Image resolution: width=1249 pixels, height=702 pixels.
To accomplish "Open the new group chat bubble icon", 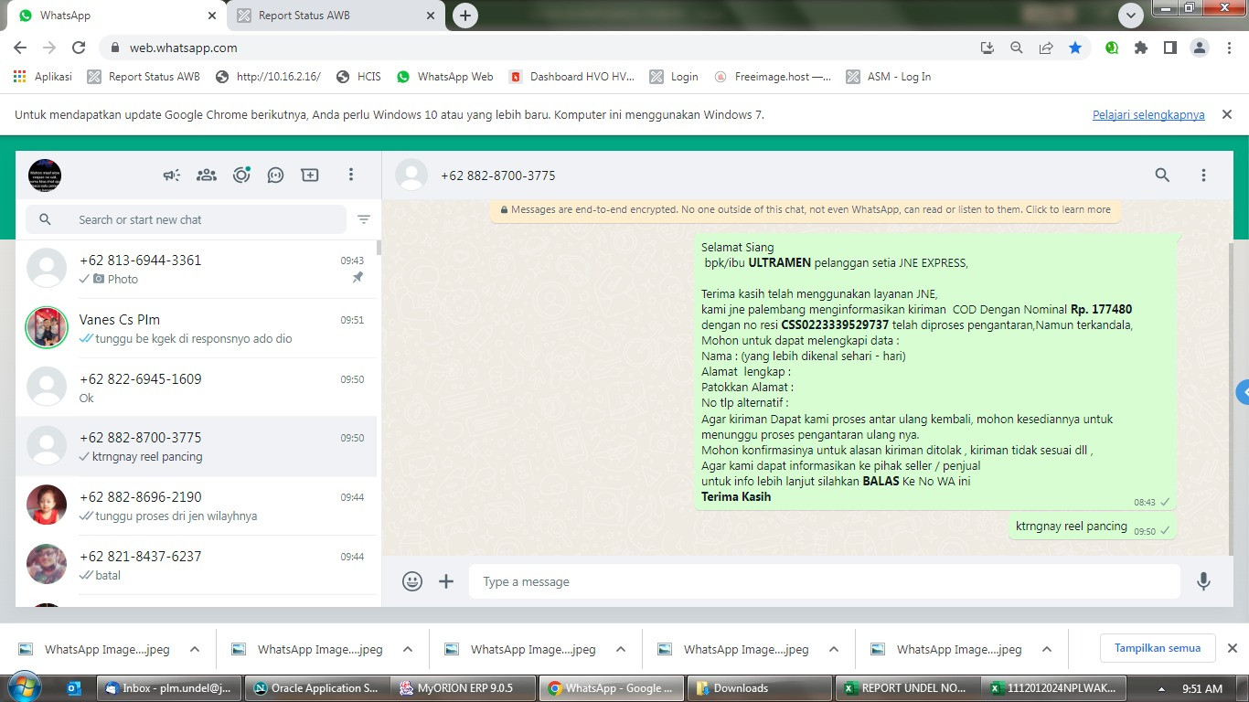I will click(x=275, y=175).
